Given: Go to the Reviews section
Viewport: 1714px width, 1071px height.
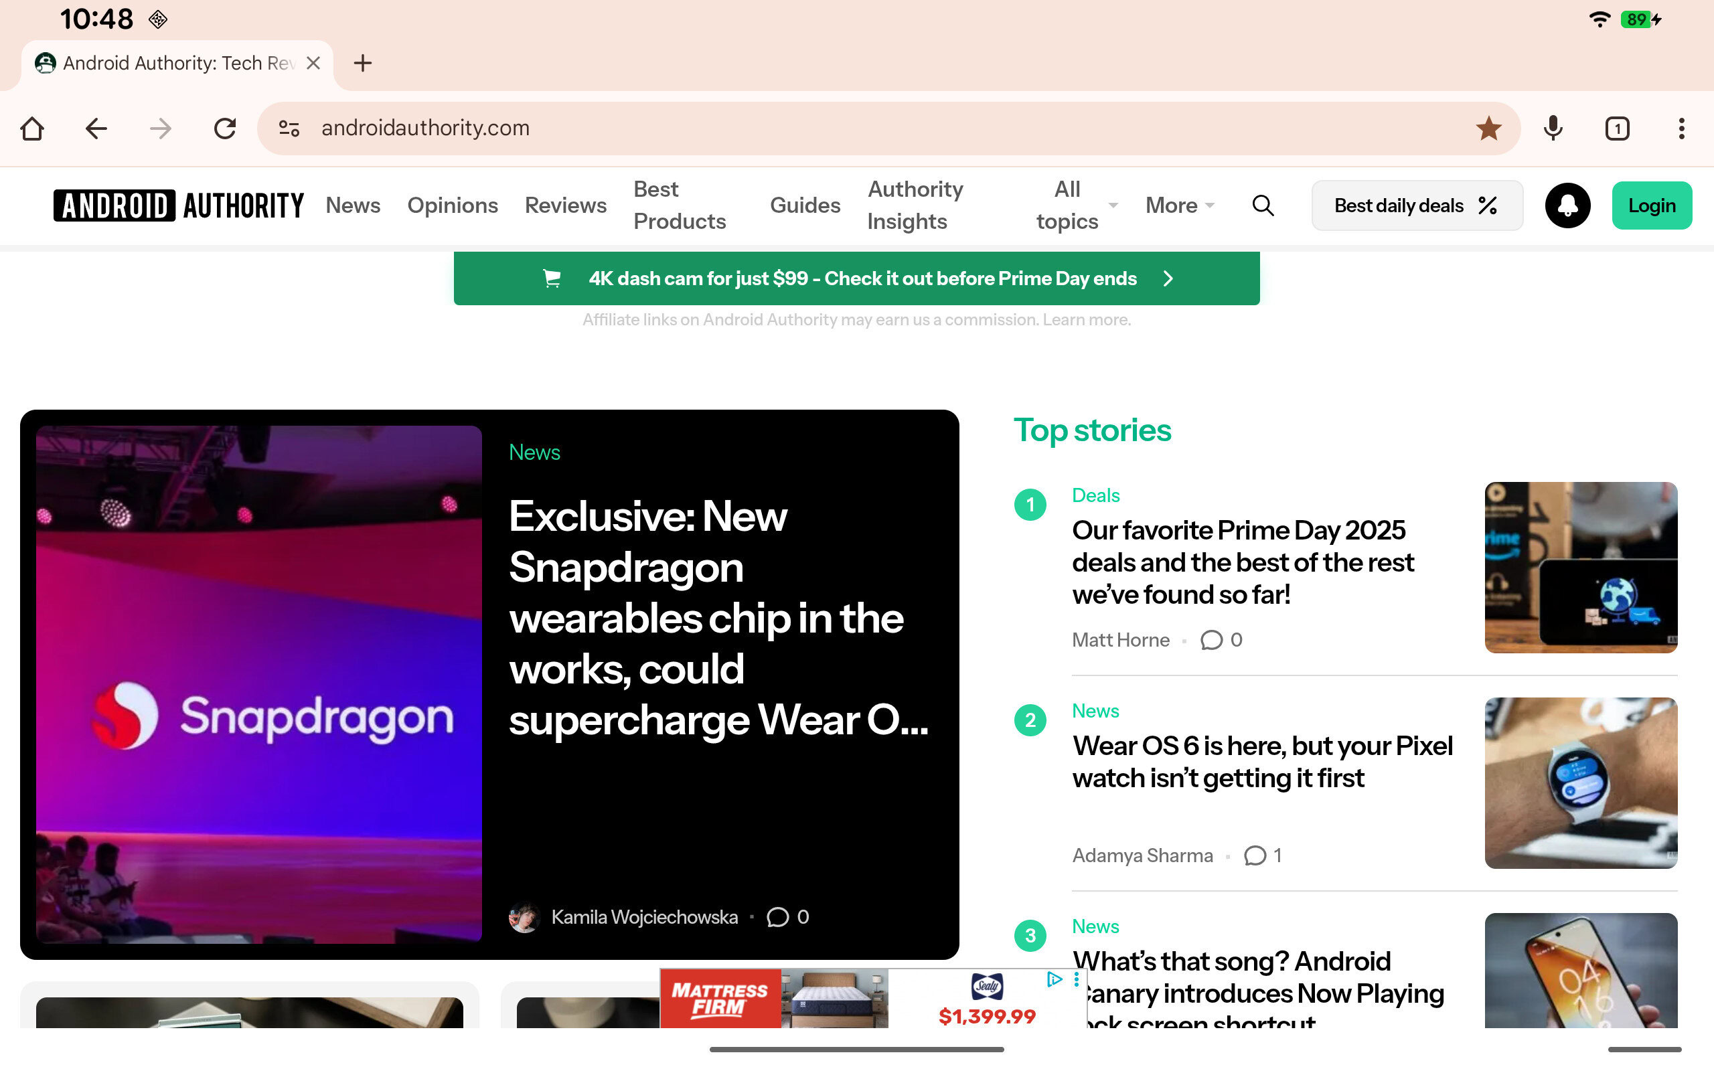Looking at the screenshot, I should point(565,205).
